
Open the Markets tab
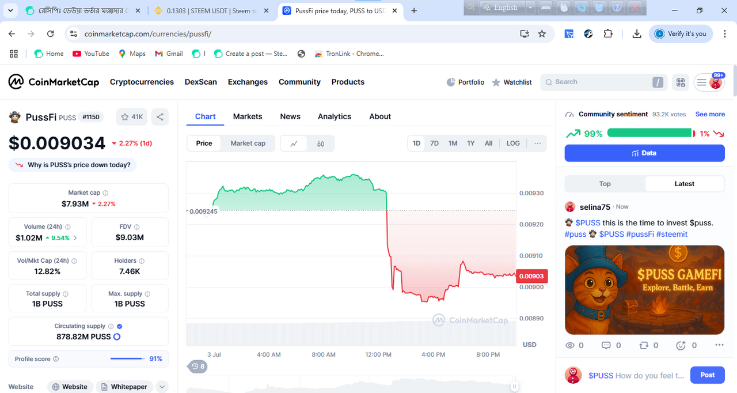pyautogui.click(x=248, y=116)
